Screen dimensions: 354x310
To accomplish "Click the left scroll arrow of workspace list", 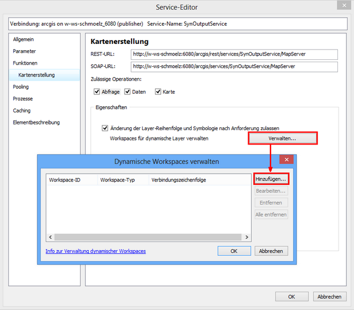I will click(x=50, y=237).
